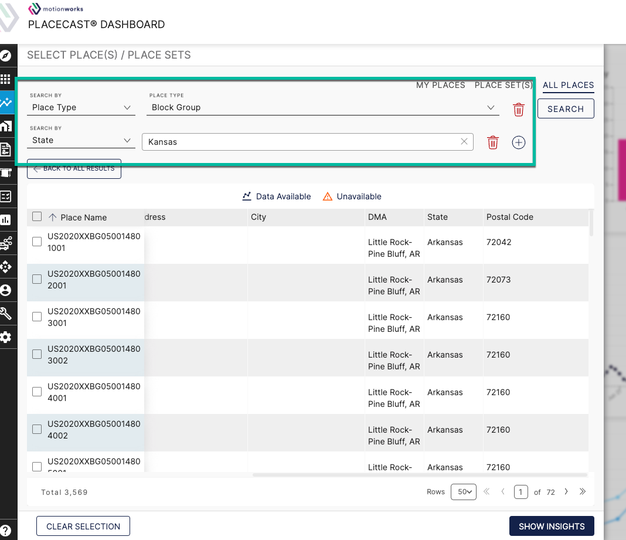This screenshot has width=626, height=540.
Task: Click the Show Insights button
Action: 552,526
